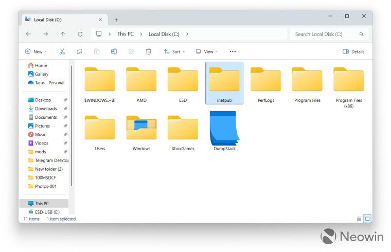Click the Copy icon in toolbar
The image size is (391, 252).
[x=79, y=51]
